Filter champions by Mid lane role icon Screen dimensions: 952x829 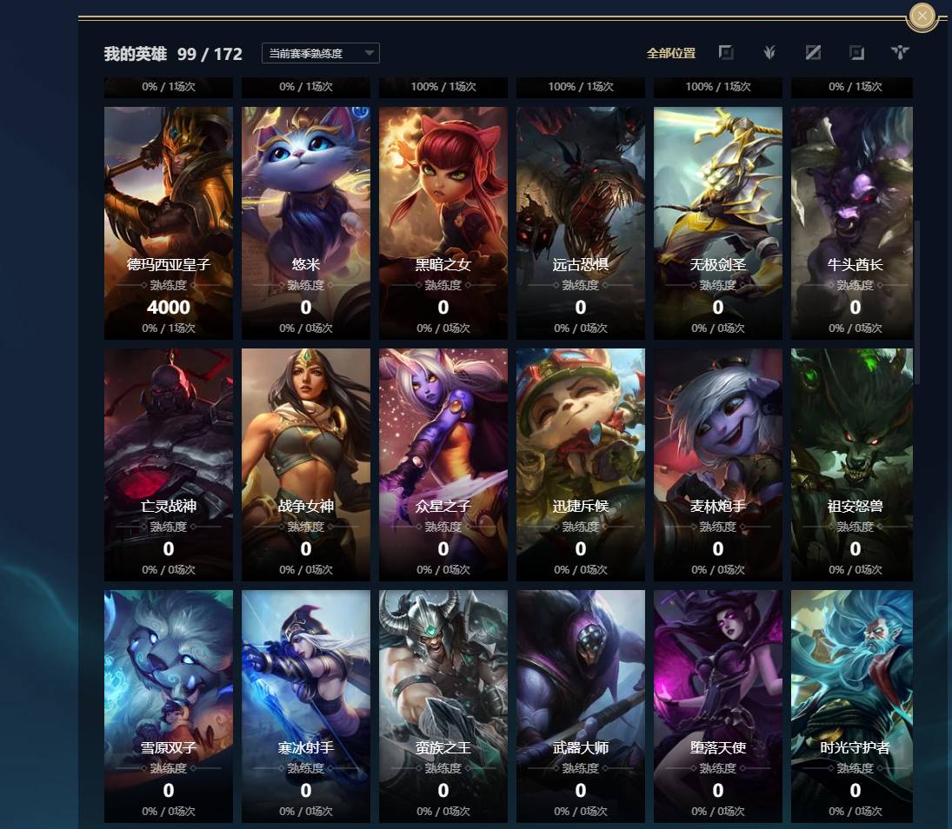coord(813,53)
